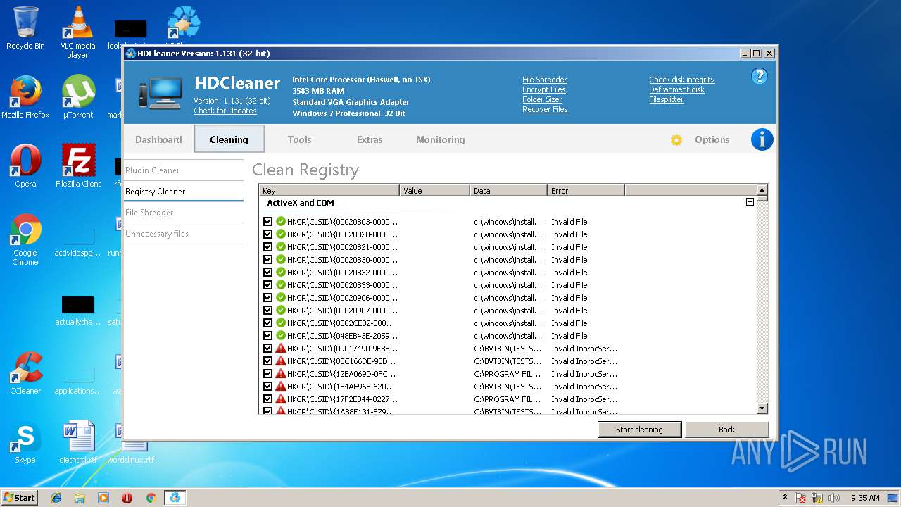Switch to the Monitoring tab
This screenshot has width=901, height=507.
(440, 139)
